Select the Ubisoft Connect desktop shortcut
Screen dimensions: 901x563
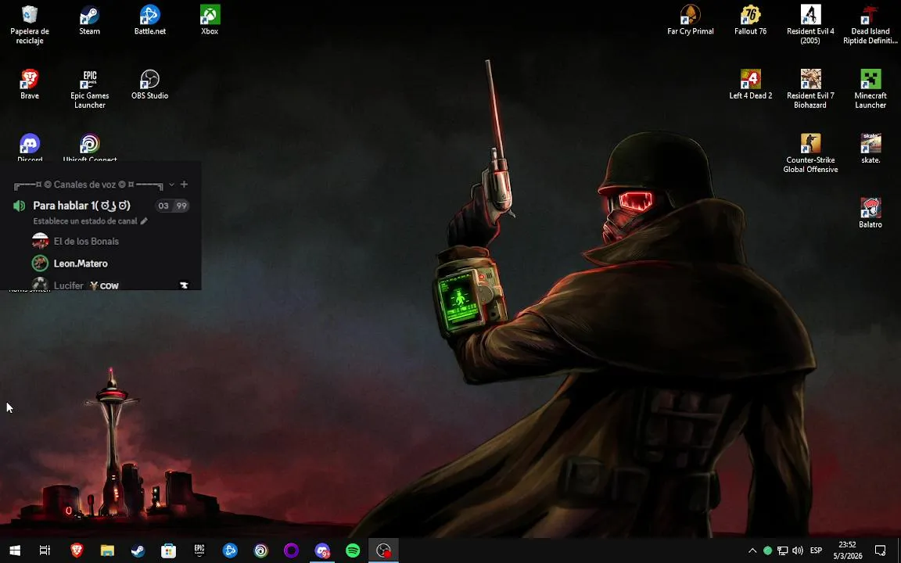(90, 148)
